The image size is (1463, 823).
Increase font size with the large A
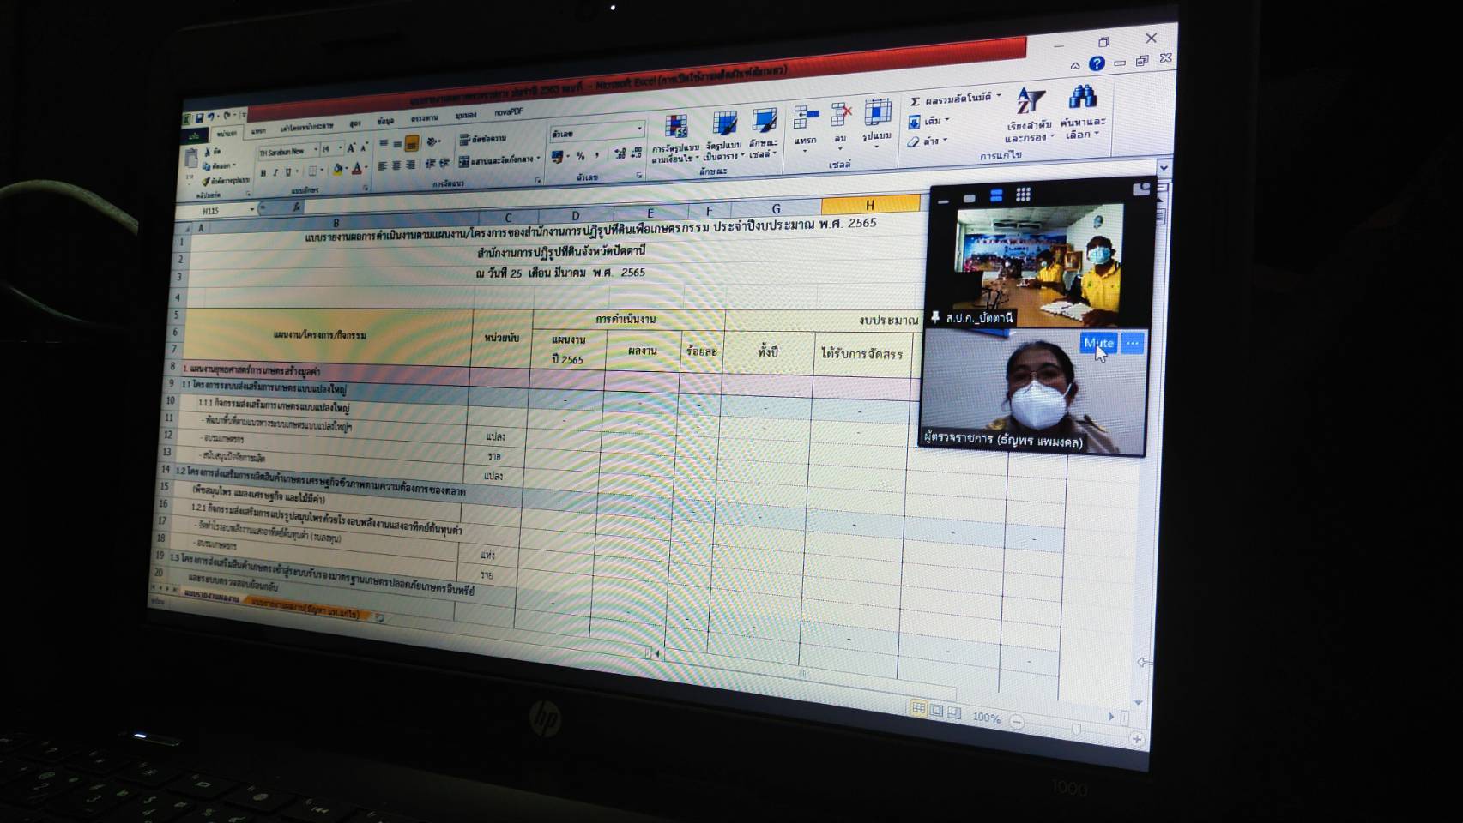[351, 147]
